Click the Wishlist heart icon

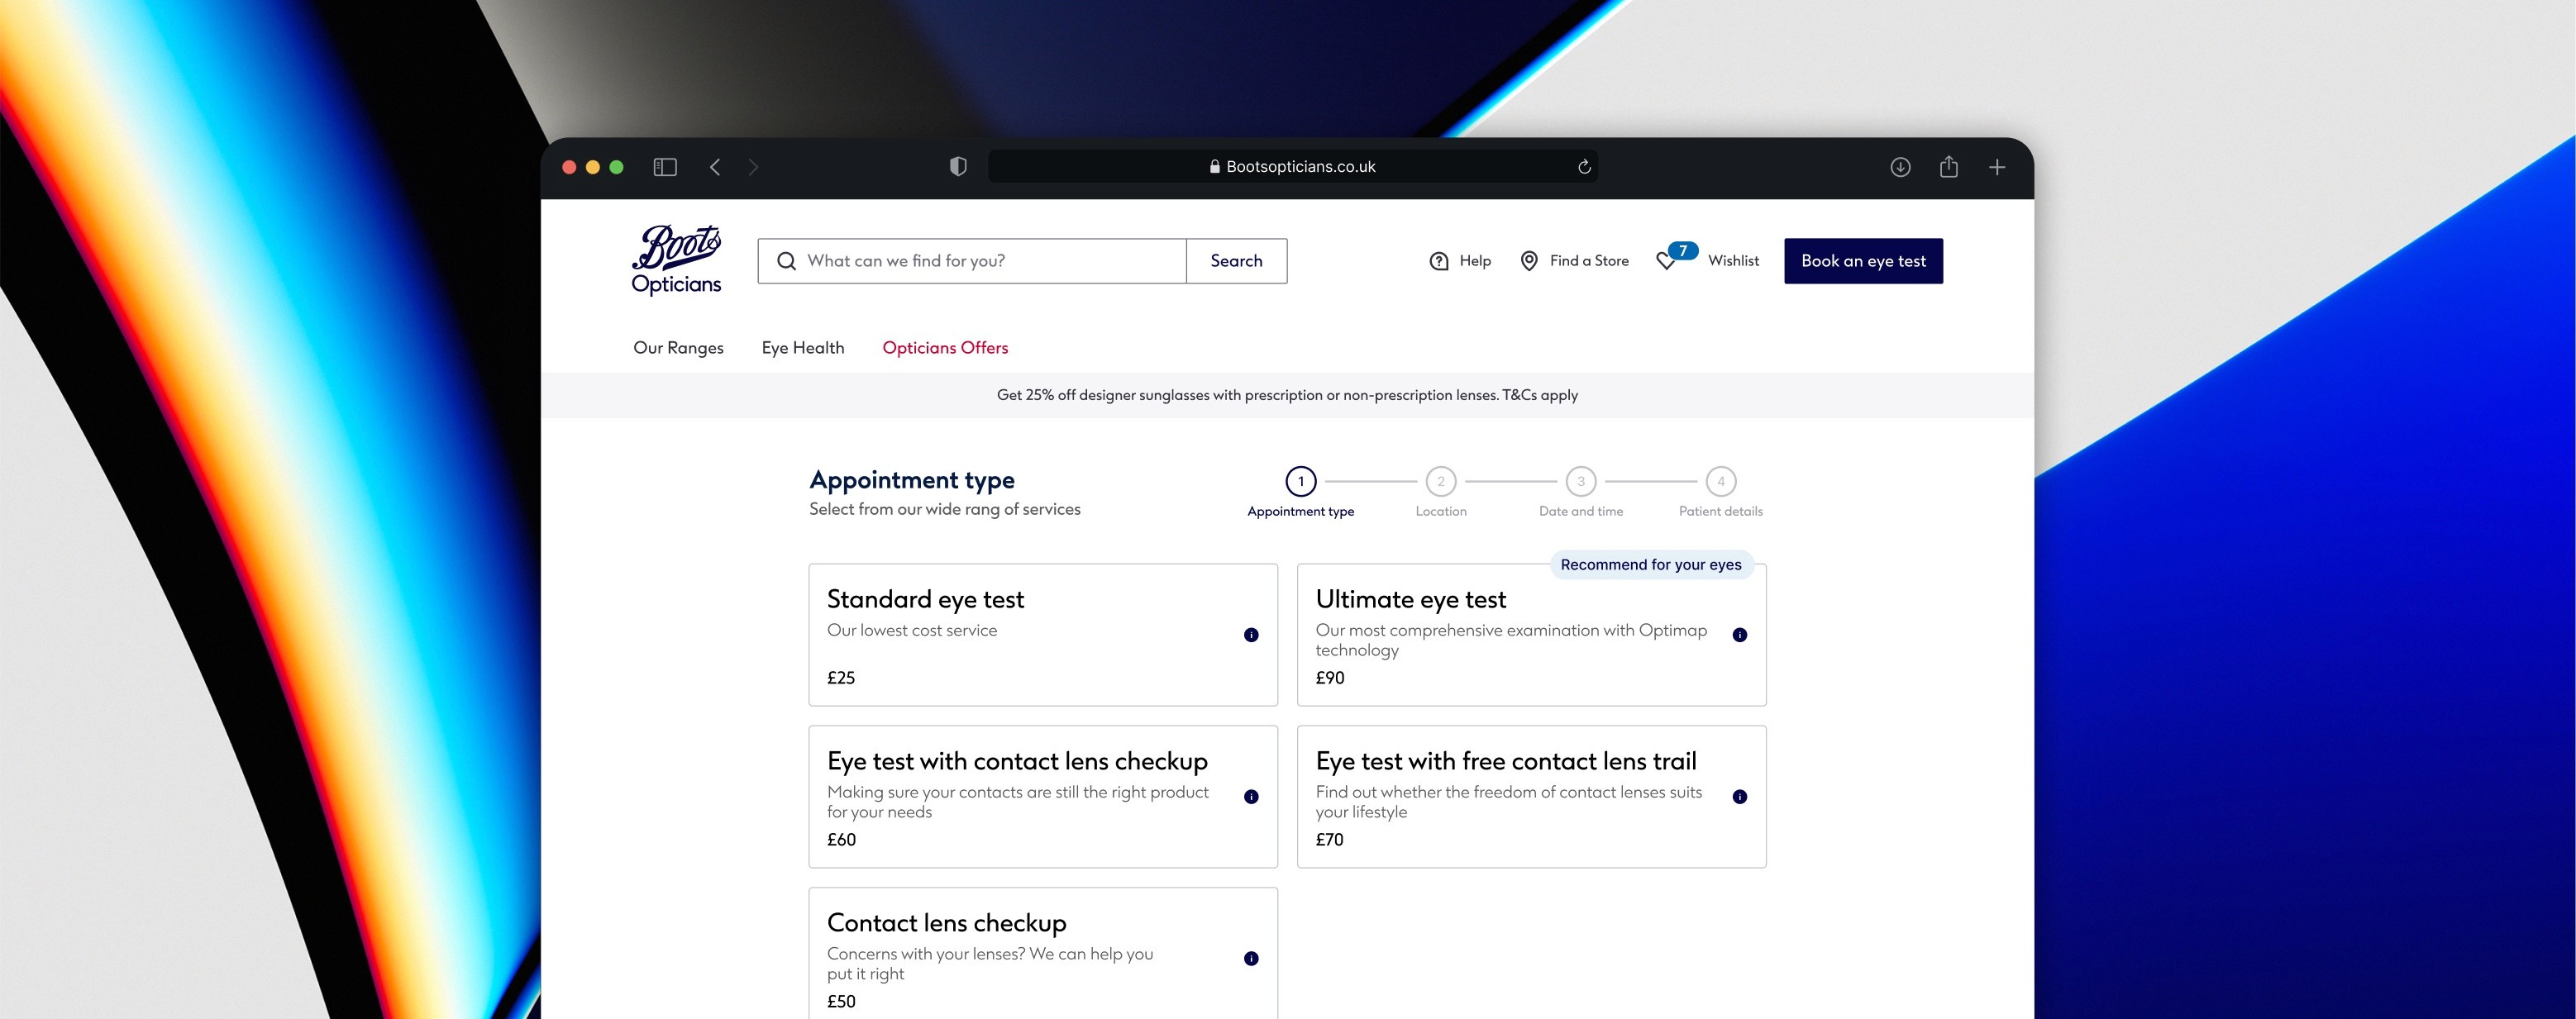click(1666, 261)
